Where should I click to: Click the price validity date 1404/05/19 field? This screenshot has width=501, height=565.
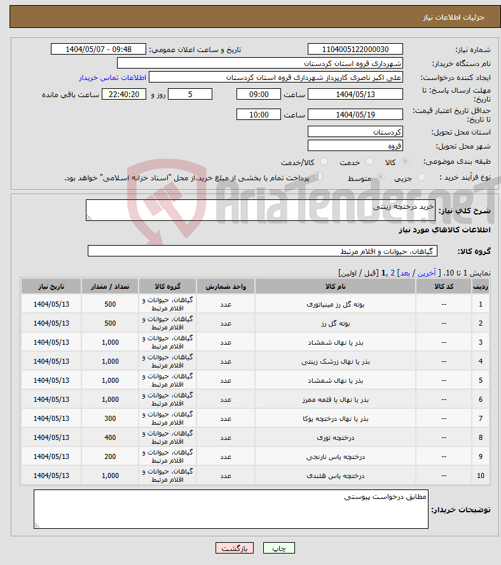coord(355,114)
